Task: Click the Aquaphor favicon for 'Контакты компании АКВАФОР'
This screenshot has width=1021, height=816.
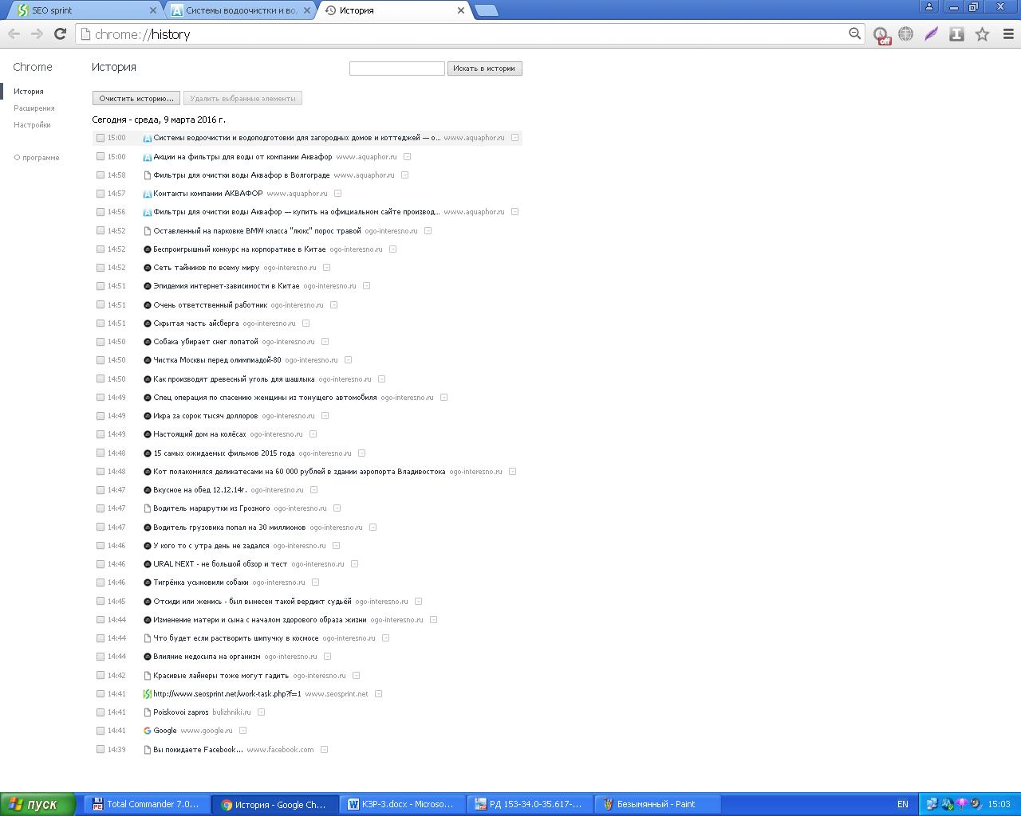Action: 148,194
